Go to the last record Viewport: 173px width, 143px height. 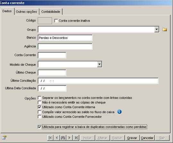click(76, 138)
